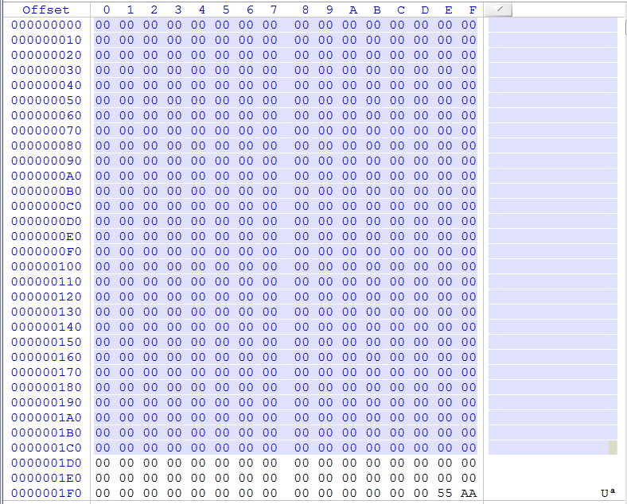
Task: Click the Offset column header
Action: (45, 10)
